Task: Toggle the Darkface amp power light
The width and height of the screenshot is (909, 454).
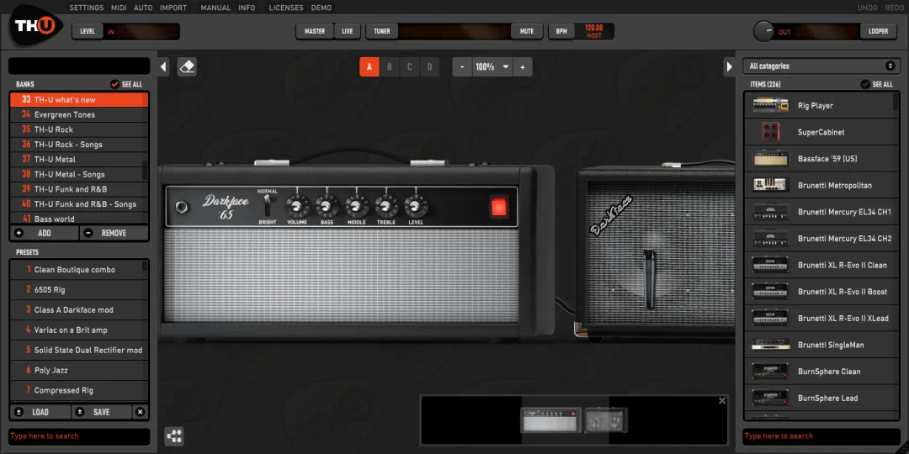Action: point(498,207)
